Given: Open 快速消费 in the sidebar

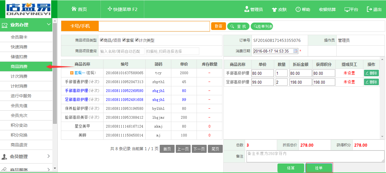Looking at the screenshot, I should click(x=26, y=47).
